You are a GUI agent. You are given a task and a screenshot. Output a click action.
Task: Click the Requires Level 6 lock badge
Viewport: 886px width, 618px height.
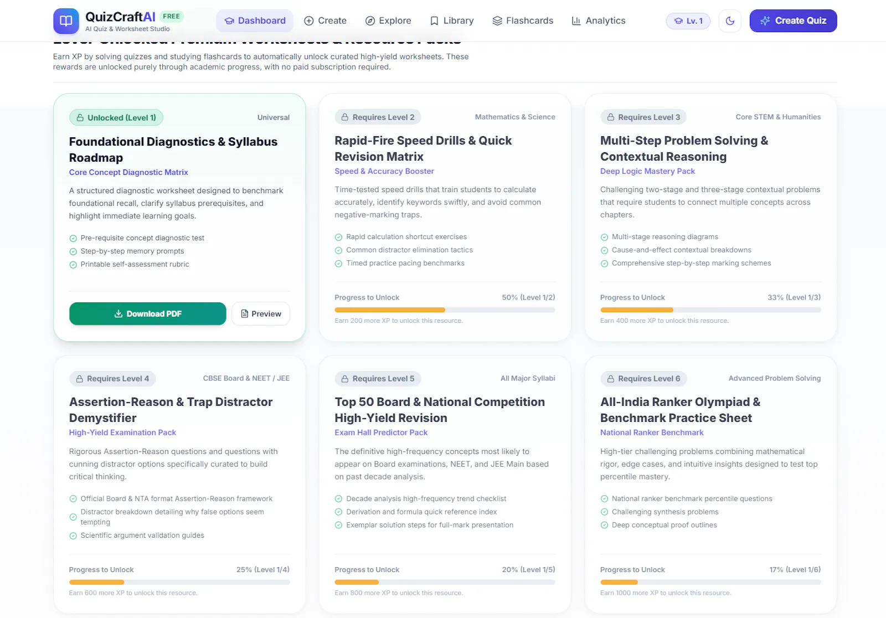(643, 378)
